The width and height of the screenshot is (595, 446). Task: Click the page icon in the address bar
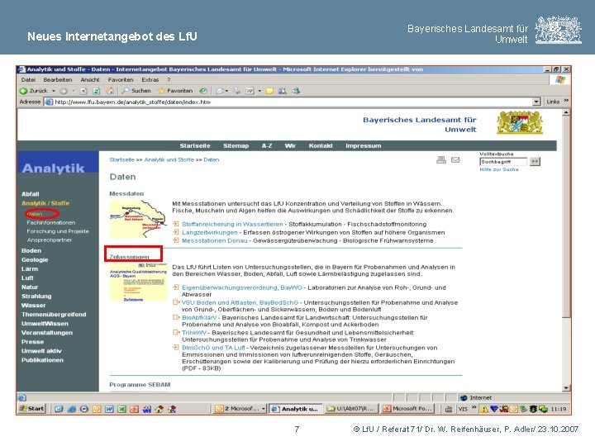pyautogui.click(x=49, y=102)
